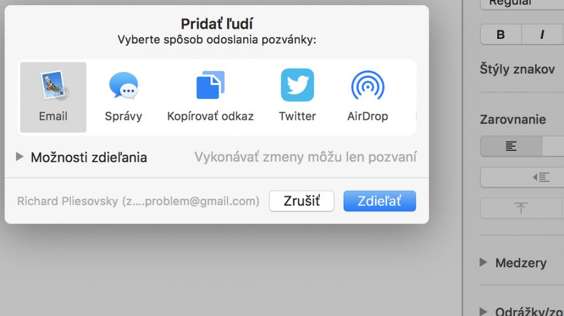
Task: Expand Možnosti zdieľania disclosure triangle
Action: coord(19,157)
